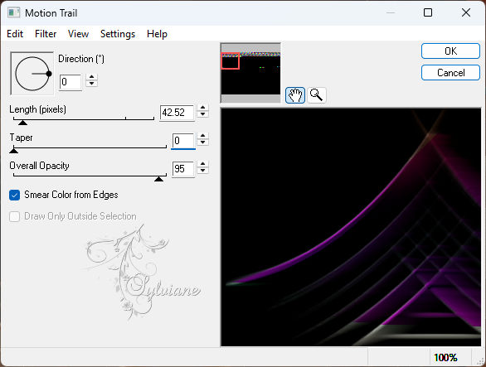Open the Filter menu
Screen dimensions: 486x367
coord(46,34)
